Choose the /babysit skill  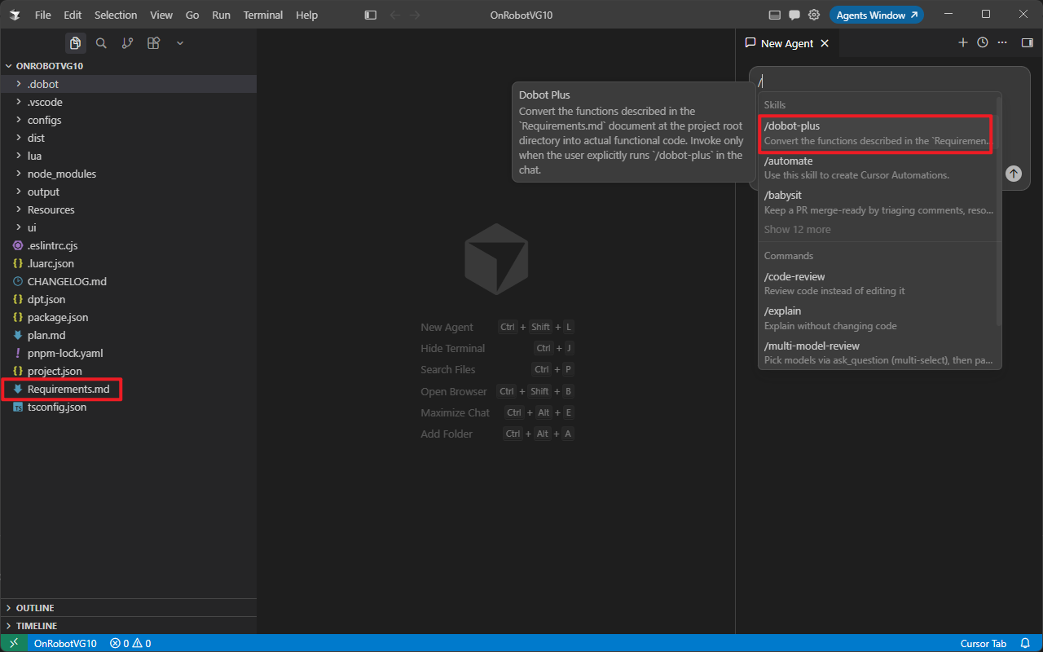[878, 202]
